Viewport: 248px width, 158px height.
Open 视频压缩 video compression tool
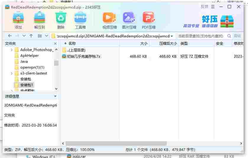(109, 20)
